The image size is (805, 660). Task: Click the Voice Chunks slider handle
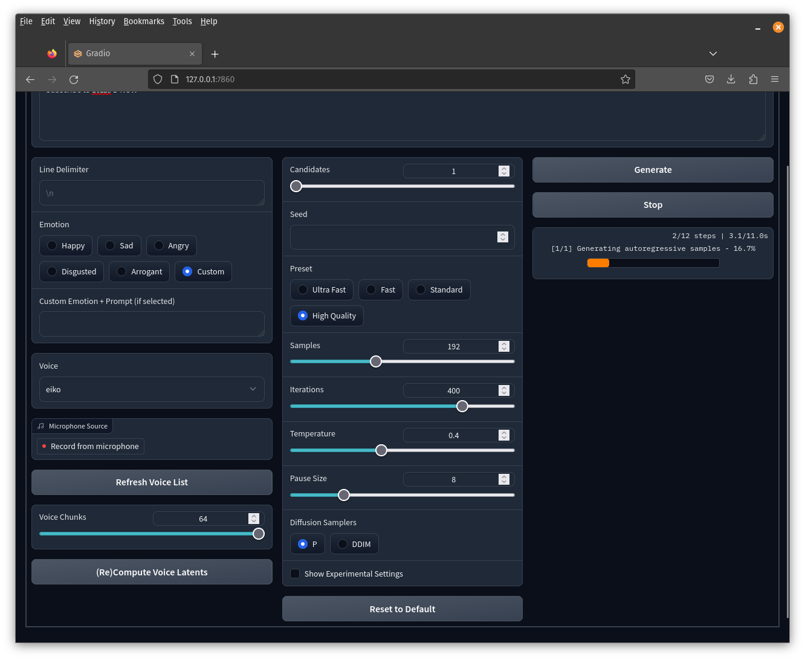(x=259, y=534)
